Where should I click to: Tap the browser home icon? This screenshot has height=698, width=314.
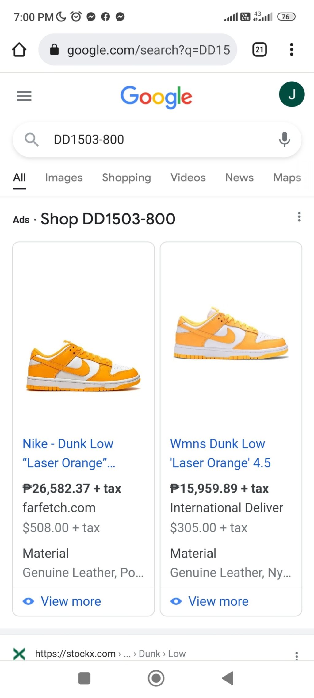tap(19, 50)
